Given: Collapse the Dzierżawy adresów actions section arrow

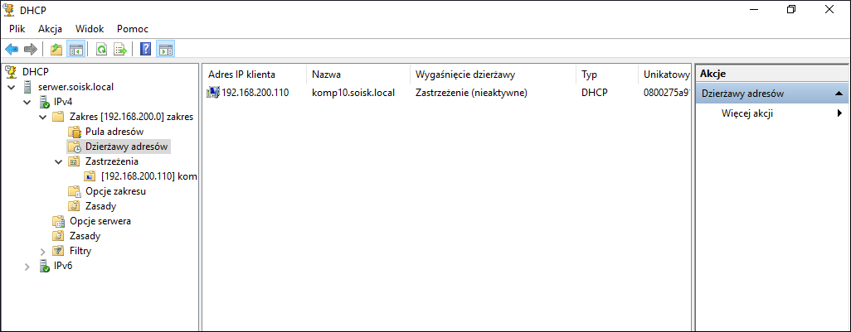Looking at the screenshot, I should (x=839, y=94).
